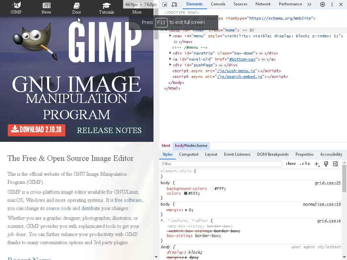Open the Properties pane tab

pos(304,154)
